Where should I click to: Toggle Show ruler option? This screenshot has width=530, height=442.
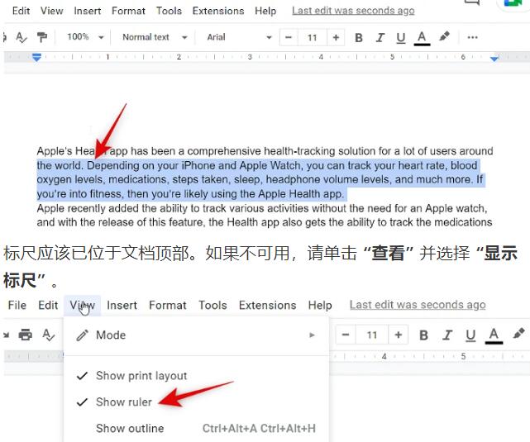click(196, 402)
